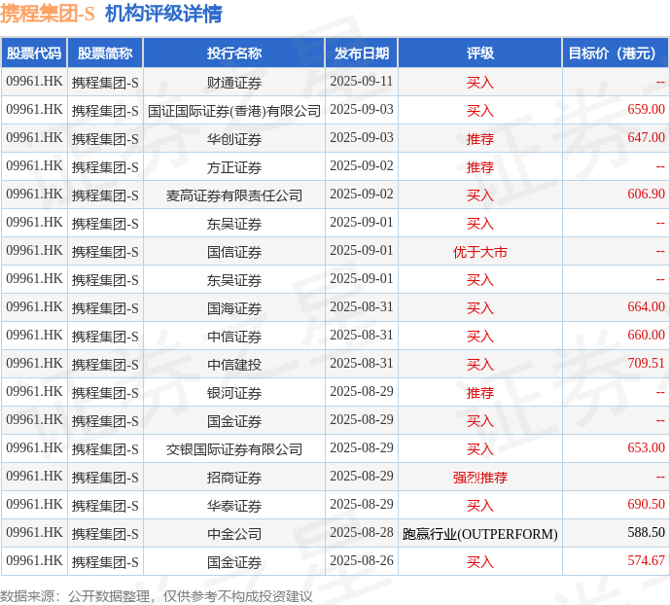670x605 pixels.
Task: Select the 中金公司 cell
Action: 234,534
